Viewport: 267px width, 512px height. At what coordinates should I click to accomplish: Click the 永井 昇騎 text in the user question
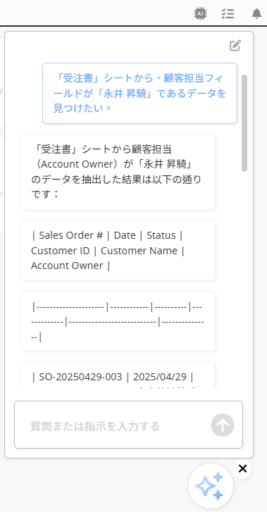125,94
